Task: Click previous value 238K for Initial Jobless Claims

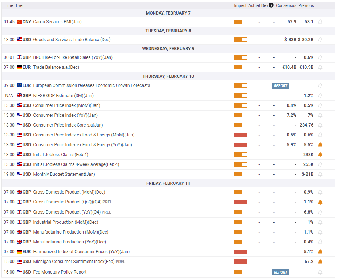Action: pos(308,155)
